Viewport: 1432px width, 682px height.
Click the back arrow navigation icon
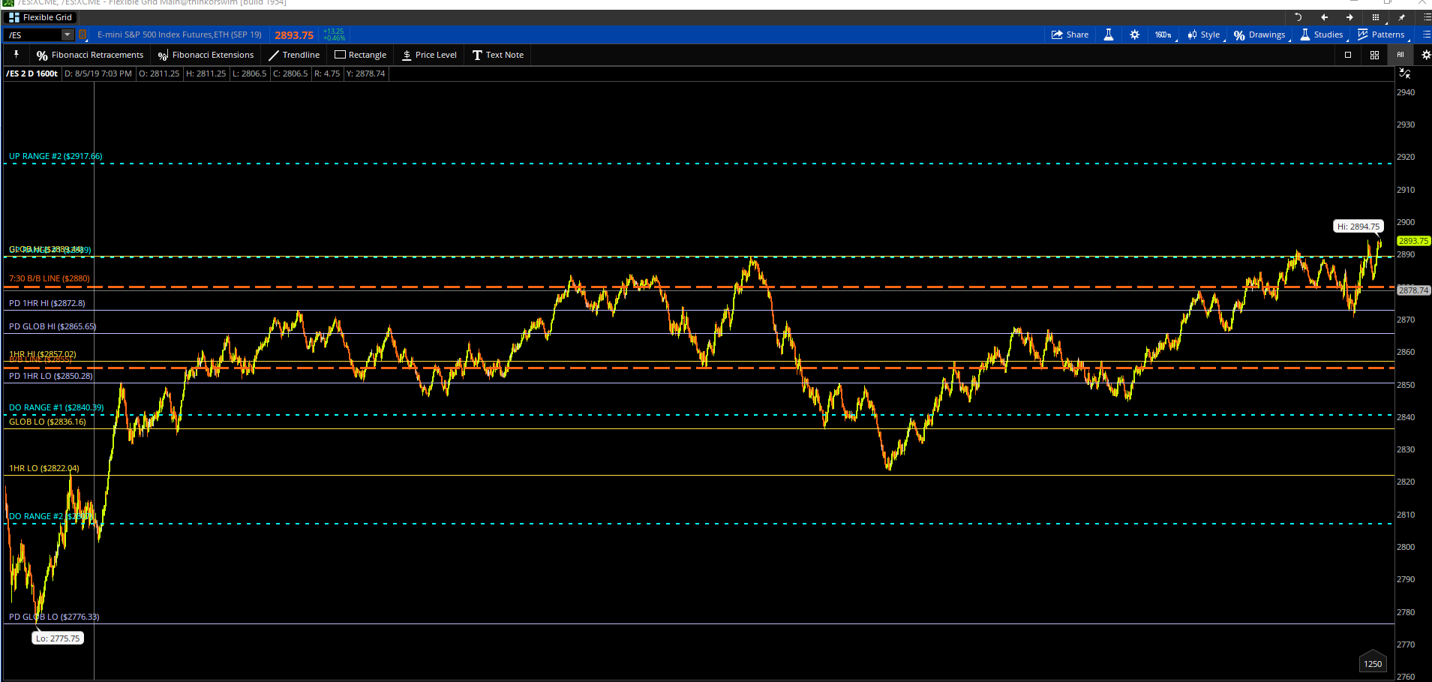1324,17
